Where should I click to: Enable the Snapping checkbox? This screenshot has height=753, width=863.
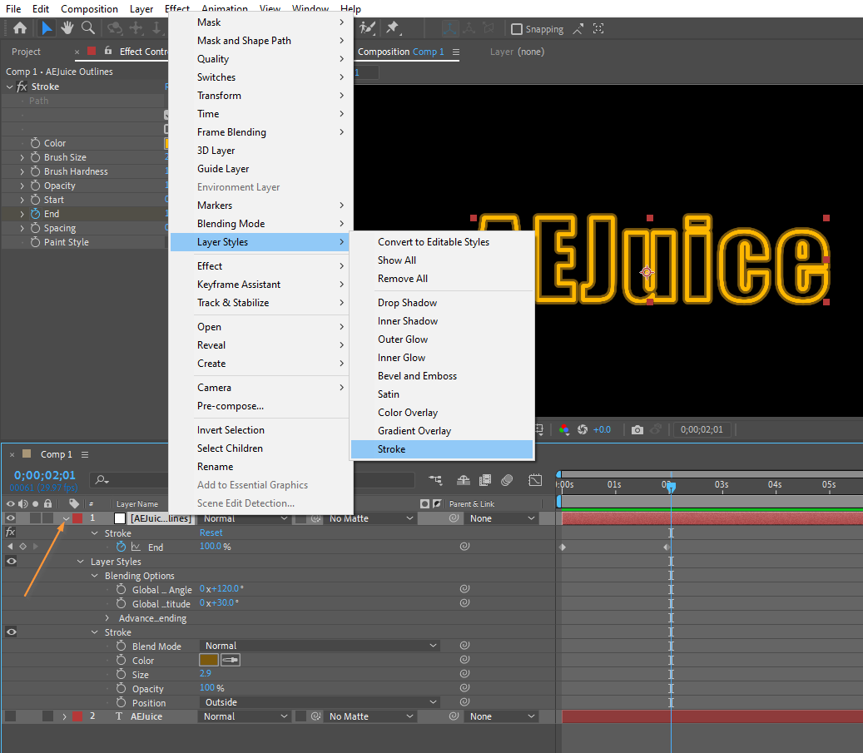point(516,29)
